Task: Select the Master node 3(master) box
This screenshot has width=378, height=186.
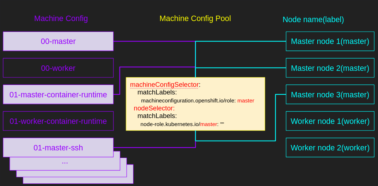Action: point(330,94)
